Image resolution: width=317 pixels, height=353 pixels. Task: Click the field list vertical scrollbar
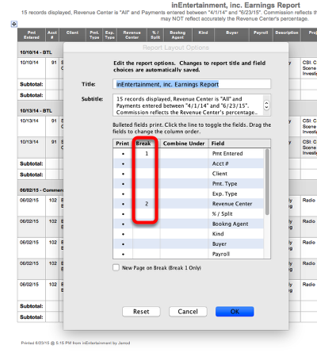267,182
